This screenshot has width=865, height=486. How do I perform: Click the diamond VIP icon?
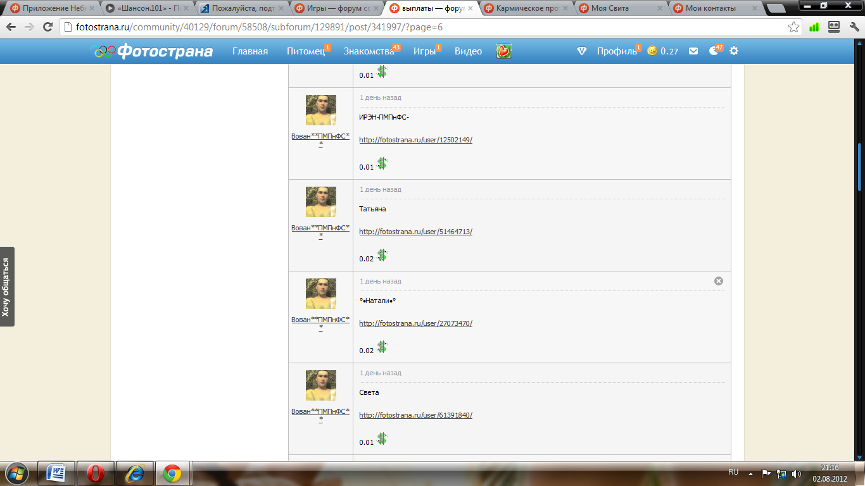point(582,51)
